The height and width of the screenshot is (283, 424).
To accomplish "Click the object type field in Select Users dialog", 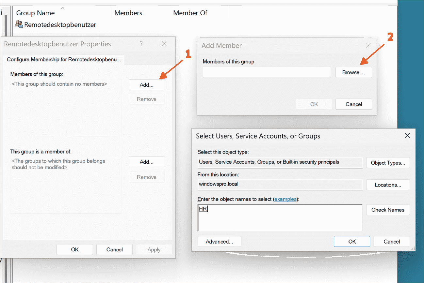I will point(280,162).
